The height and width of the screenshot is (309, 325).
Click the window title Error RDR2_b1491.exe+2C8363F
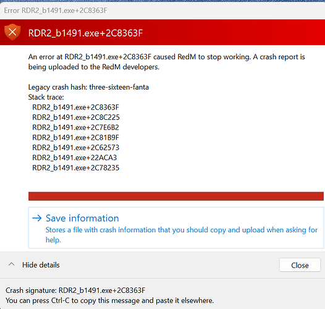click(56, 11)
